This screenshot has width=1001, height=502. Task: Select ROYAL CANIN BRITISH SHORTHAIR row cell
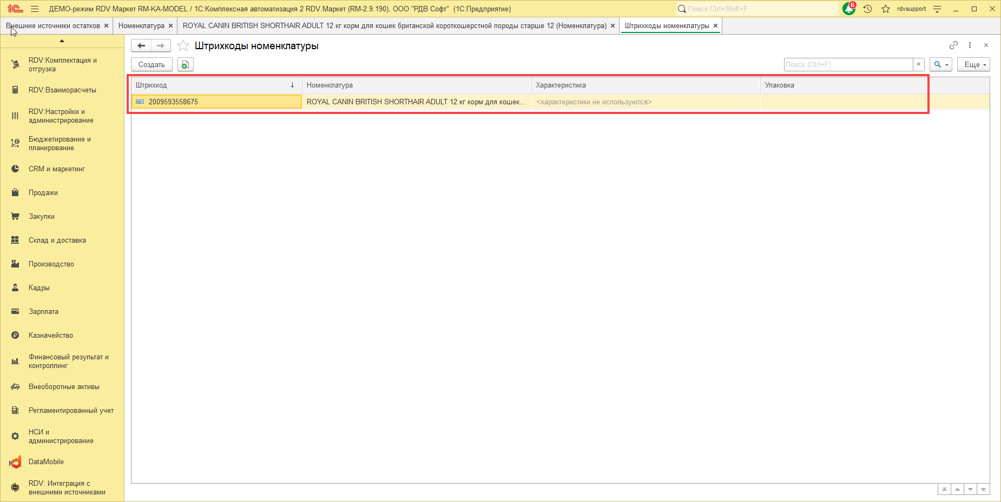(x=417, y=102)
